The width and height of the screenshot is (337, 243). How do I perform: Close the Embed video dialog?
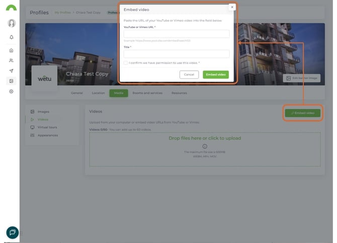232,7
